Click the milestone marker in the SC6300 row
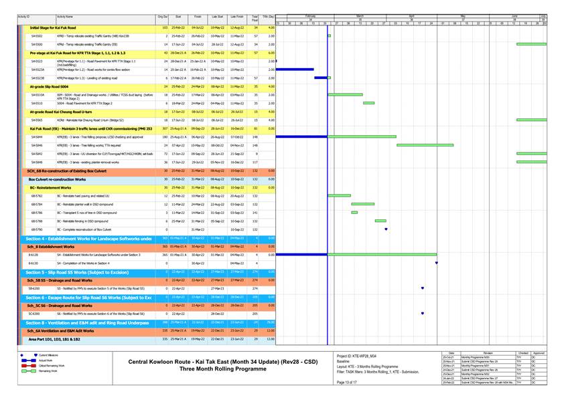 (x=423, y=313)
